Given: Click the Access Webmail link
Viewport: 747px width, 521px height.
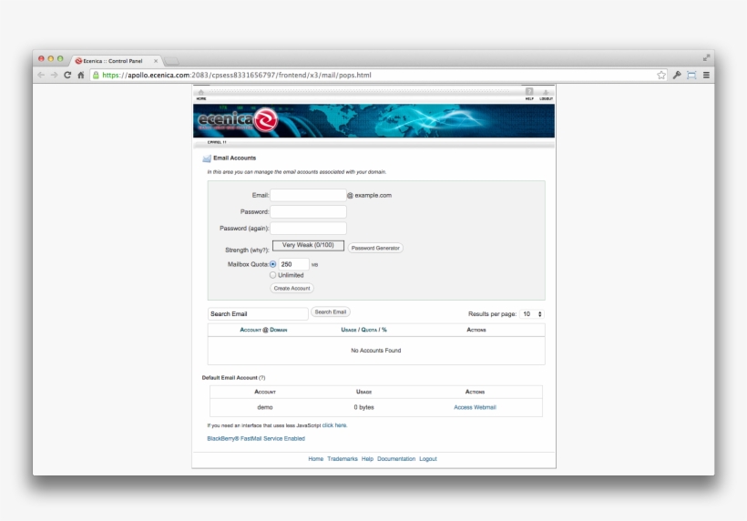Looking at the screenshot, I should [x=475, y=407].
